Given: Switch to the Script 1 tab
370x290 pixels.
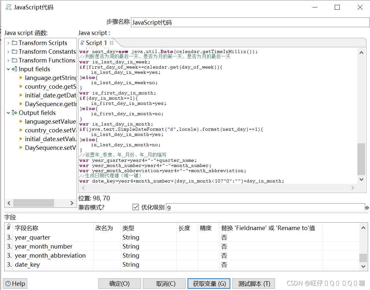Looking at the screenshot, I should tap(96, 43).
